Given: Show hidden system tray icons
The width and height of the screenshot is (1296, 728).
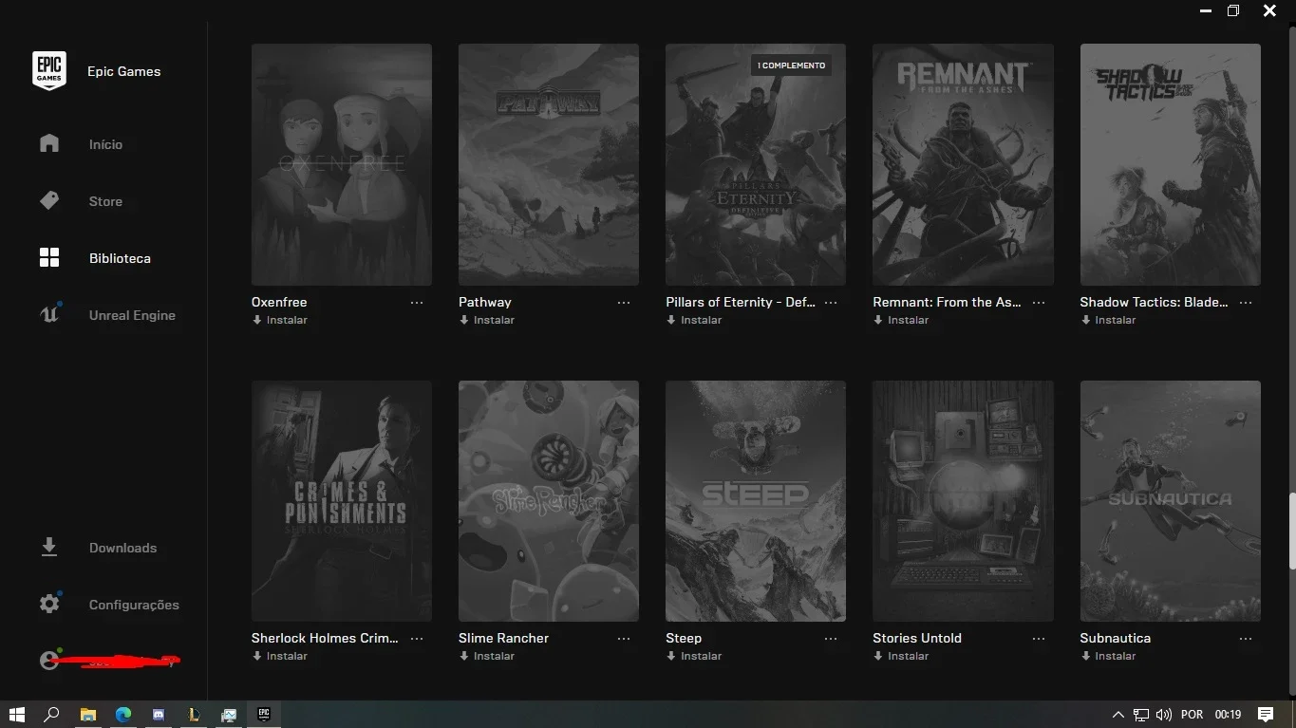Looking at the screenshot, I should click(1118, 715).
